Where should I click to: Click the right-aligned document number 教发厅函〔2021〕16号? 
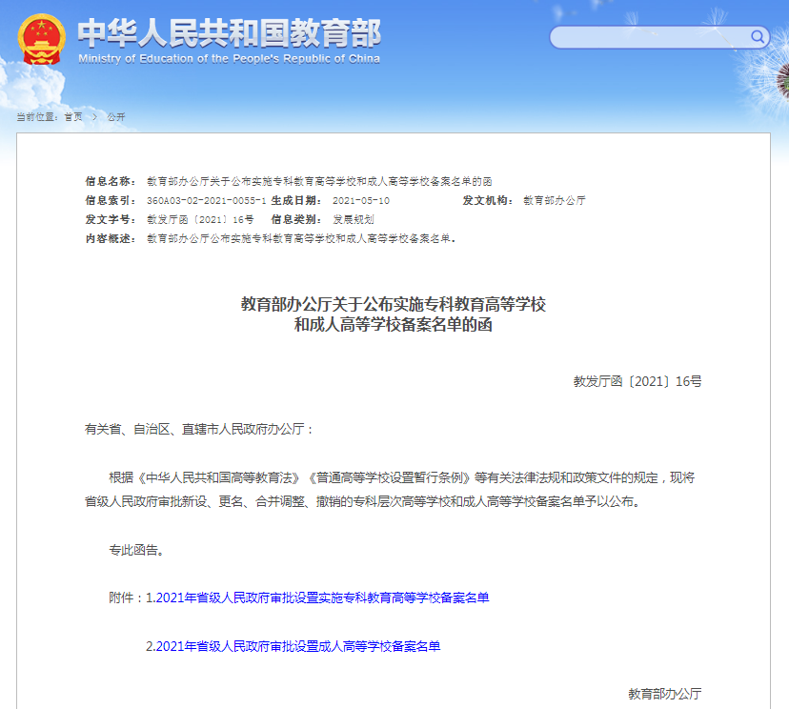click(x=637, y=381)
